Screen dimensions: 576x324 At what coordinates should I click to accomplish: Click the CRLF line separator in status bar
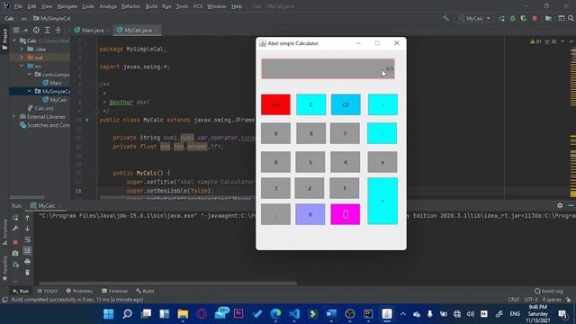pos(514,300)
